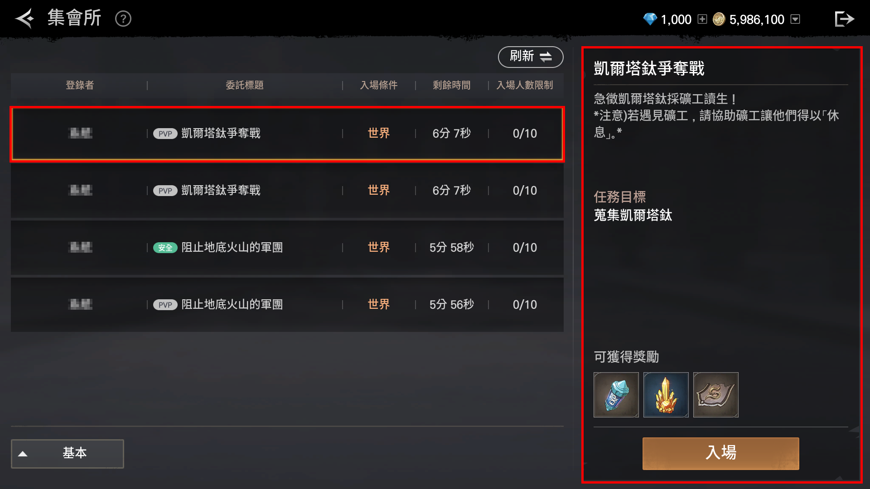The width and height of the screenshot is (870, 489).
Task: Click the 委託標題 column header
Action: coord(245,85)
